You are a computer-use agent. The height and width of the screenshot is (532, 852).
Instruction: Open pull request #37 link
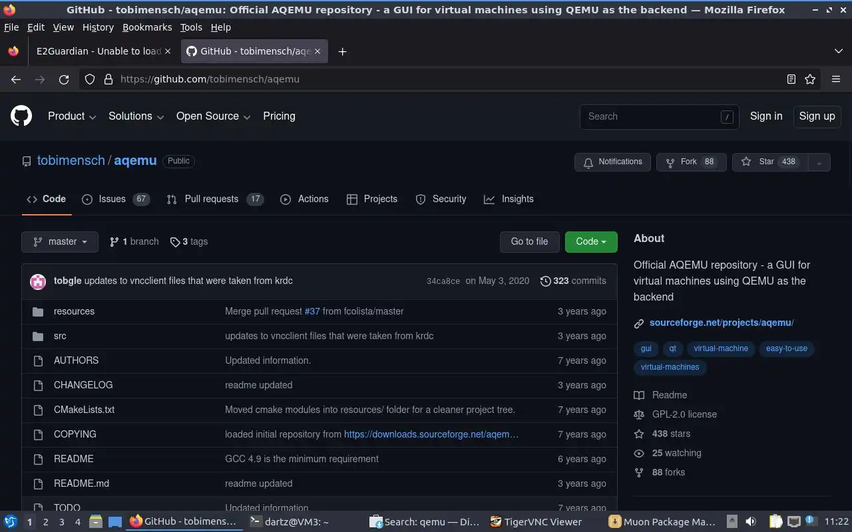(312, 311)
